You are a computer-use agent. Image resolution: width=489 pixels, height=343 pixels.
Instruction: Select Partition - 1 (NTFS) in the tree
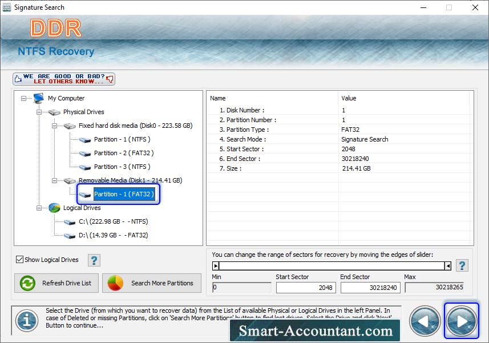click(x=122, y=139)
